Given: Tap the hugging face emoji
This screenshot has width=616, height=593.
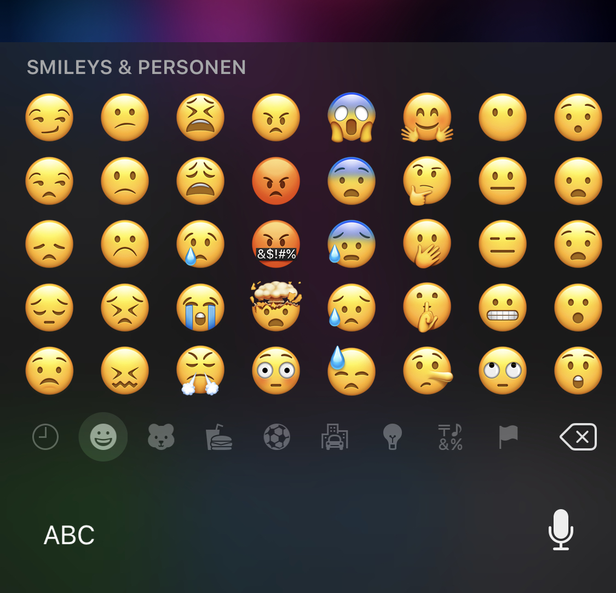Looking at the screenshot, I should pyautogui.click(x=427, y=117).
